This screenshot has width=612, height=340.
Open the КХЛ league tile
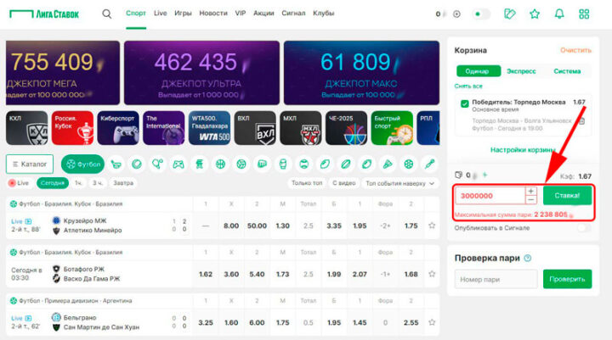(25, 128)
